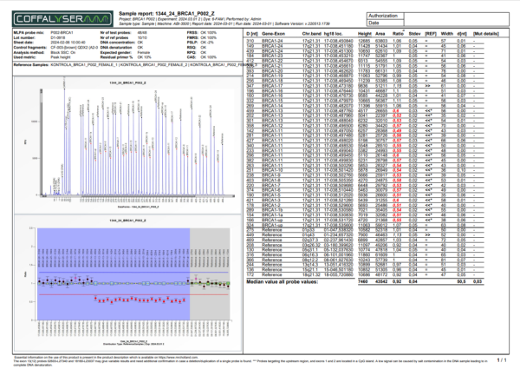Click the 'BRCA1-22' gene-exon cell
The width and height of the screenshot is (520, 369).
[272, 61]
